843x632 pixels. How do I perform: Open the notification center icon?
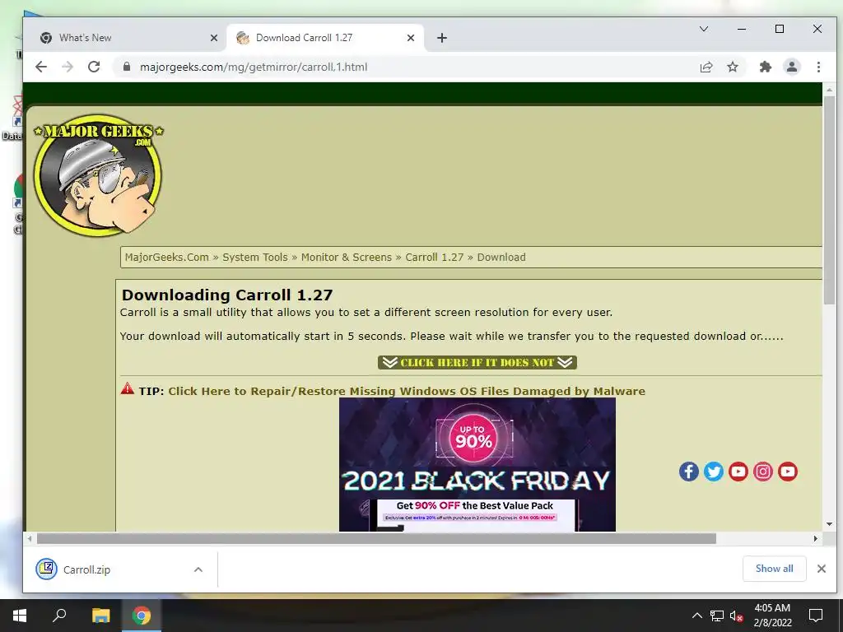(x=816, y=616)
